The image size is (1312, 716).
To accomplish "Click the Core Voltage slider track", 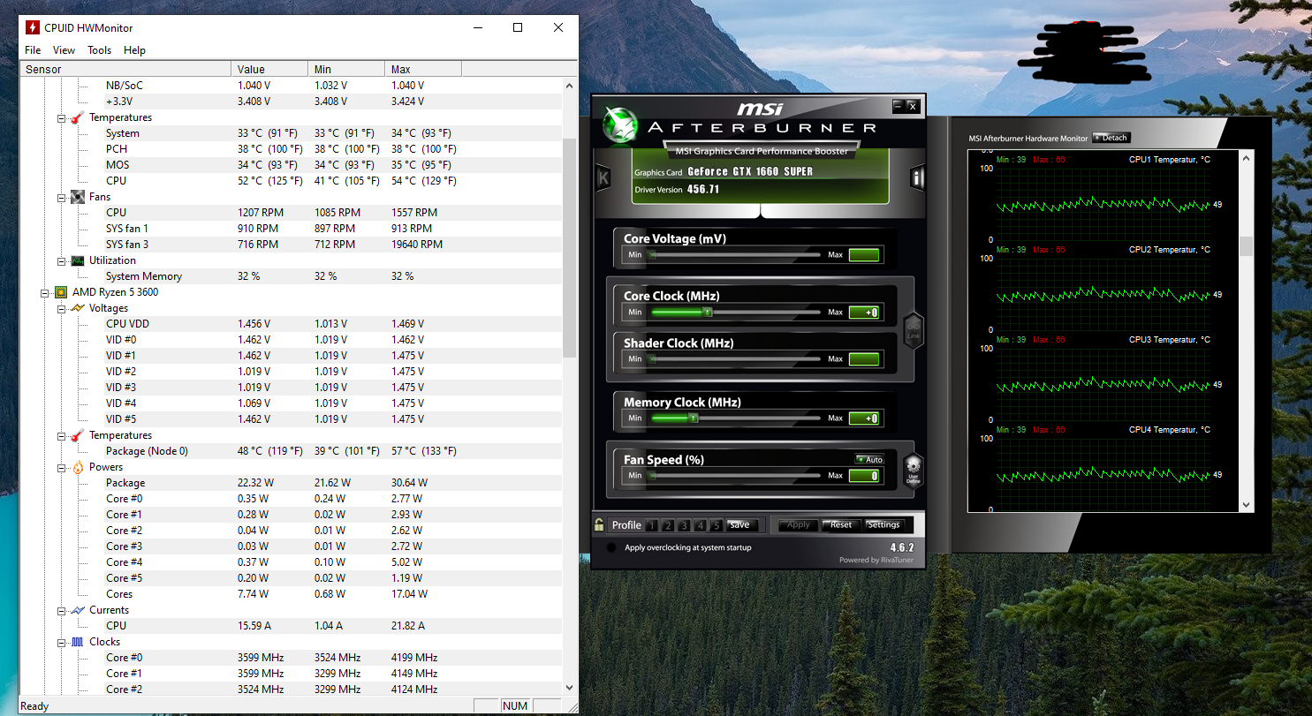I will click(x=735, y=255).
